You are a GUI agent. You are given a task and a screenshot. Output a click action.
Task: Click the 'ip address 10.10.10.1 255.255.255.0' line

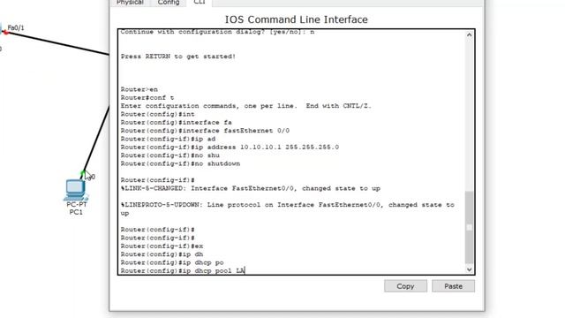click(230, 148)
